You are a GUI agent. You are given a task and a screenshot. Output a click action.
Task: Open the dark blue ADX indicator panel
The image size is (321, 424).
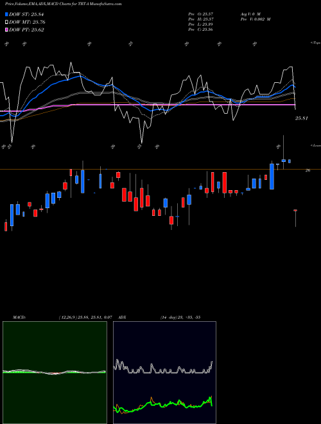click(x=164, y=373)
